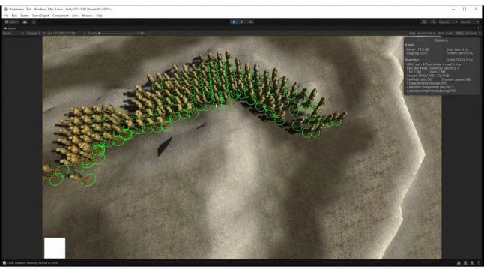Image resolution: width=484 pixels, height=272 pixels.
Task: Click the Step frame button
Action: pyautogui.click(x=250, y=22)
